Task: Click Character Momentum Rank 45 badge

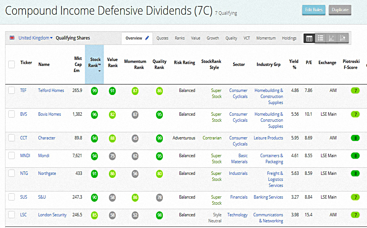Action: pos(135,138)
